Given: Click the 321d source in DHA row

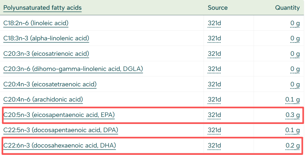Looking at the screenshot, I should click(214, 145).
